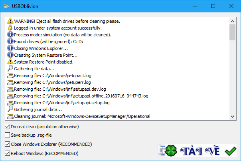
Task: Select 'Process mode: simulation' log line
Action: (x=63, y=35)
